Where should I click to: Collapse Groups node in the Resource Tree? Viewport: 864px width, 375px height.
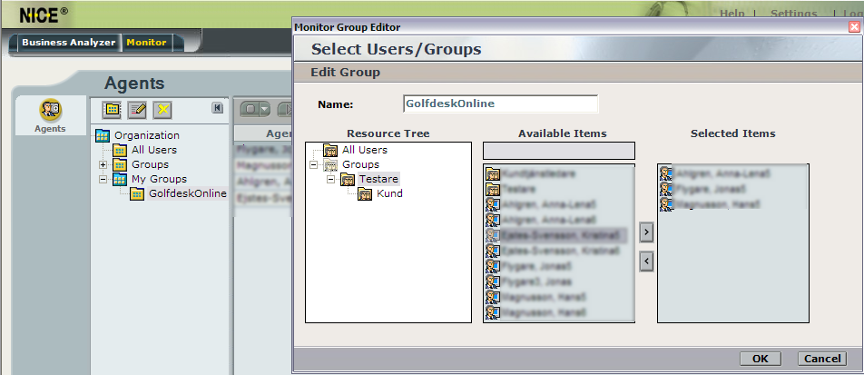click(x=314, y=165)
